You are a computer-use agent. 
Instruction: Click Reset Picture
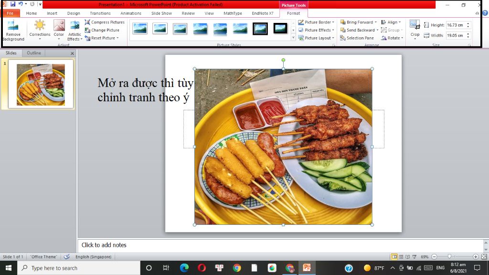pos(100,38)
